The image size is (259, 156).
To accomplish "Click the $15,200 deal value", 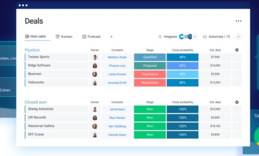I will (215, 83).
